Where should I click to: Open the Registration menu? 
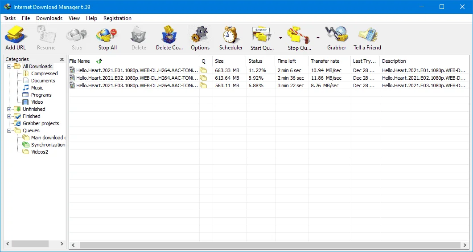point(117,18)
